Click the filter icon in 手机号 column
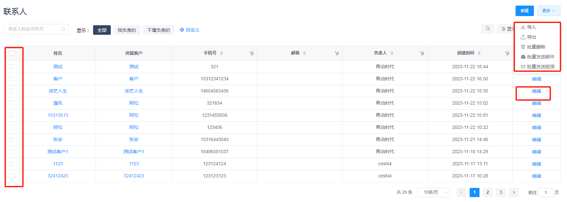 tap(251, 53)
